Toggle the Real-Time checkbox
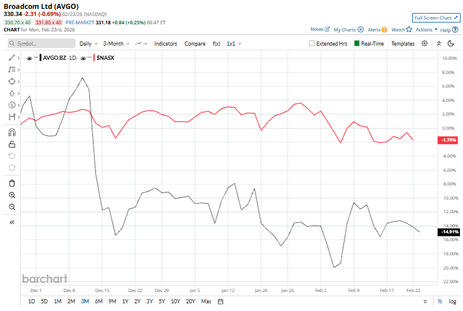Image resolution: width=463 pixels, height=311 pixels. point(357,43)
